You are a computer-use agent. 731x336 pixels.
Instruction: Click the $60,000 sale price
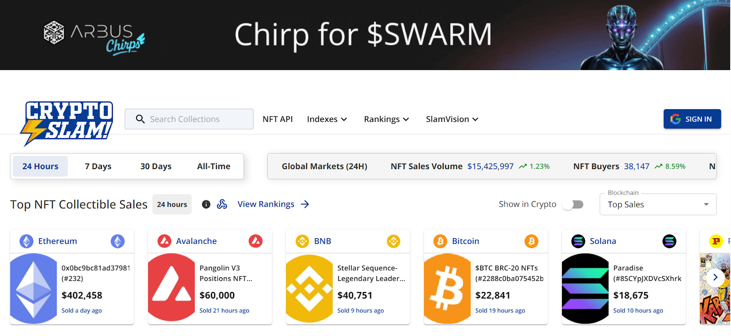pos(217,295)
